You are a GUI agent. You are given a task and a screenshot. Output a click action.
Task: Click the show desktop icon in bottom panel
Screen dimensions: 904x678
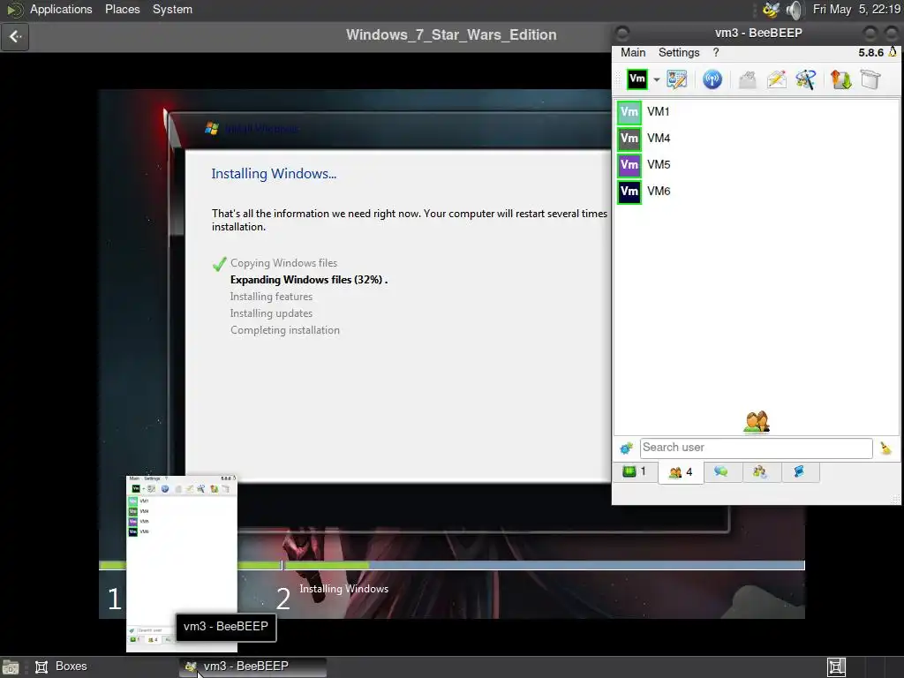pyautogui.click(x=11, y=667)
